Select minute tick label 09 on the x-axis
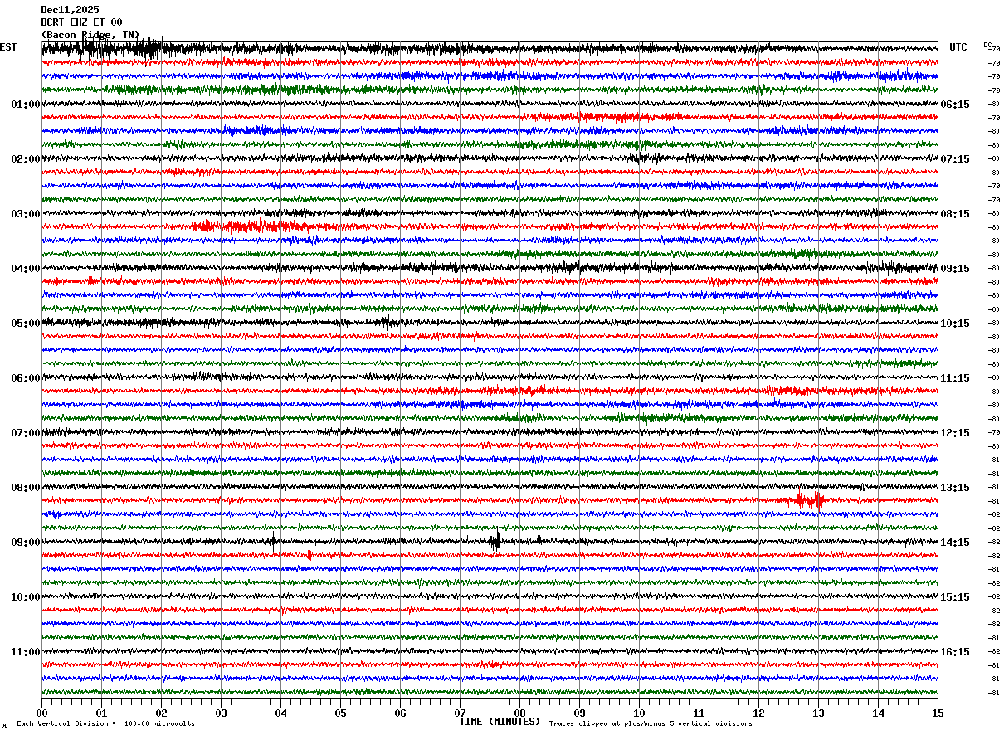This screenshot has width=1004, height=735. click(x=579, y=713)
